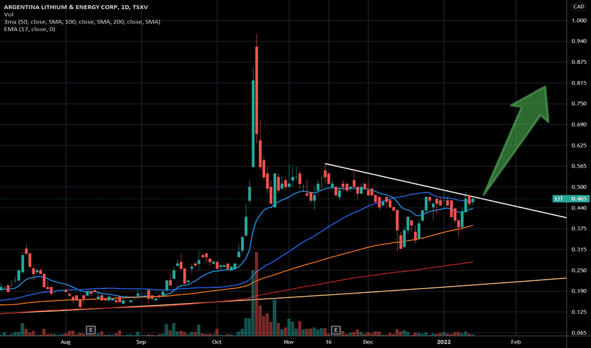
Task: Select the '3ma (50, close, SMA...' indicator legend
Action: (x=82, y=22)
